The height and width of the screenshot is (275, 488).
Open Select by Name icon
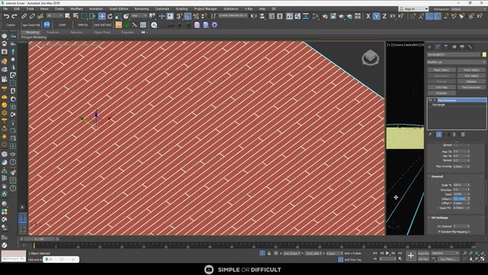coord(75,16)
